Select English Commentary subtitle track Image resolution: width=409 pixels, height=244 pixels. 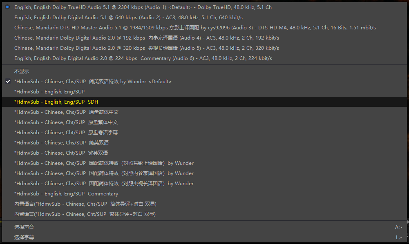(x=66, y=194)
